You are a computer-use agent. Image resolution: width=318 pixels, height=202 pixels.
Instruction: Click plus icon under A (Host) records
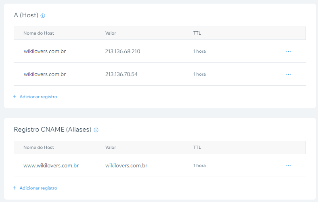(x=15, y=97)
